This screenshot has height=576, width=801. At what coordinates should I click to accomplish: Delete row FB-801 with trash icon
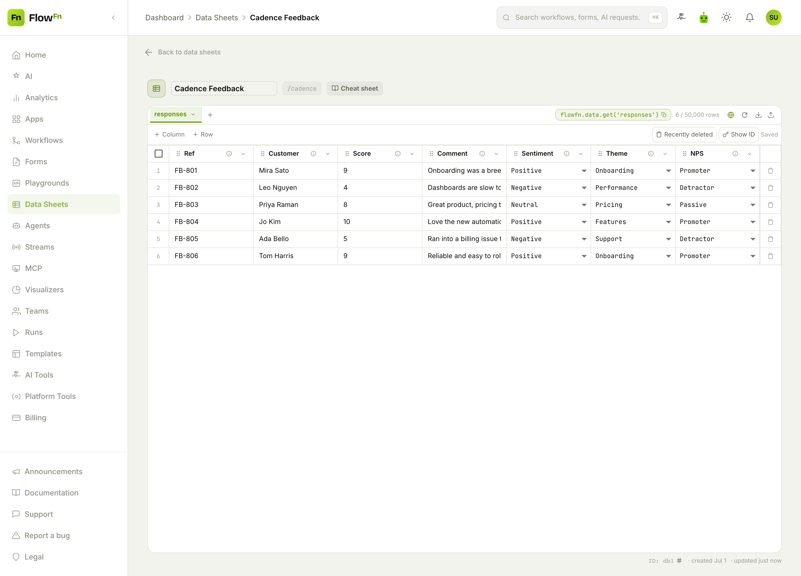tap(770, 171)
